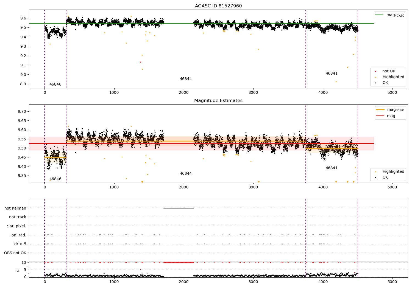This screenshot has width=412, height=288.
Task: Click obsid label 46846 in the top plot
Action: (55, 84)
